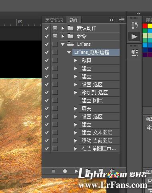Collapse the LrFans_电影边框 action
152x193 pixels.
pyautogui.click(x=69, y=52)
